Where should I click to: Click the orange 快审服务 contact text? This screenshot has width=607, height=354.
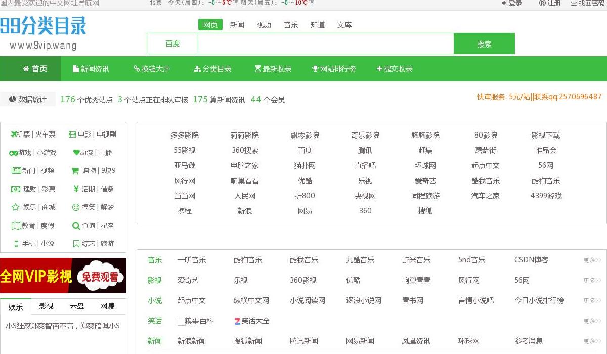point(539,96)
